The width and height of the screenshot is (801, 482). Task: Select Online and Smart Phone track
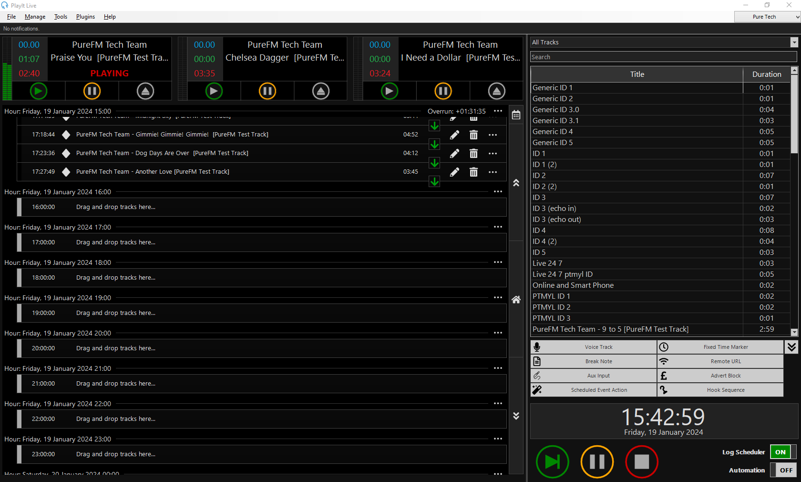click(660, 285)
